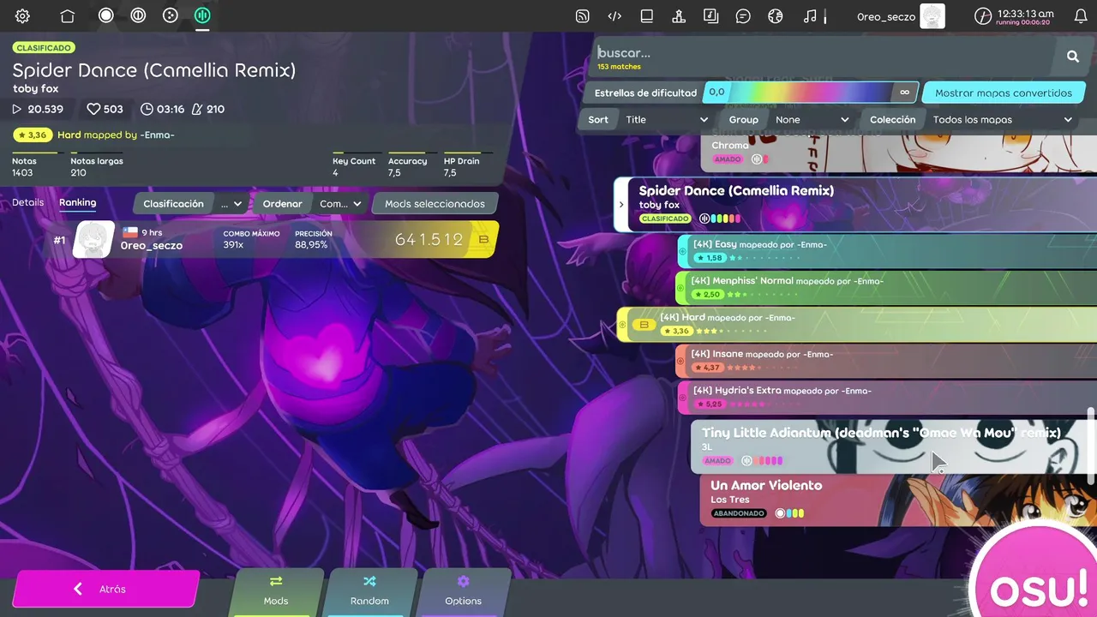1097x617 pixels.
Task: Switch to the Details tab
Action: (27, 203)
